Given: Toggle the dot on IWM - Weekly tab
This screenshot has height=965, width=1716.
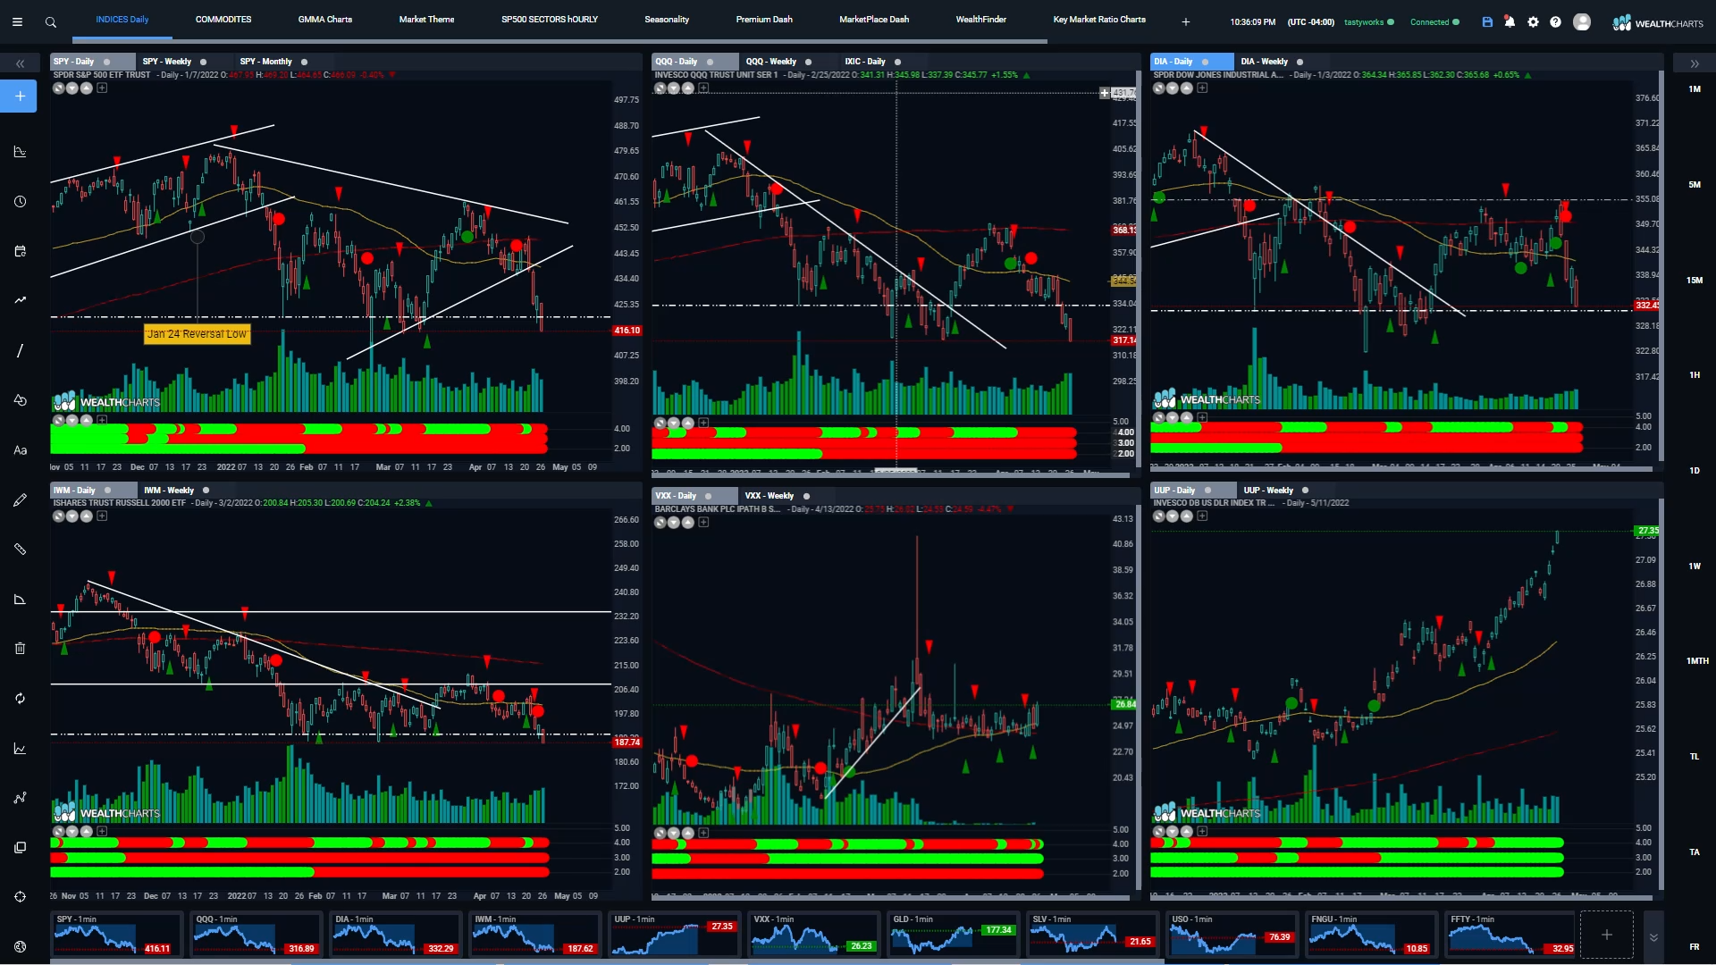Looking at the screenshot, I should pyautogui.click(x=206, y=491).
